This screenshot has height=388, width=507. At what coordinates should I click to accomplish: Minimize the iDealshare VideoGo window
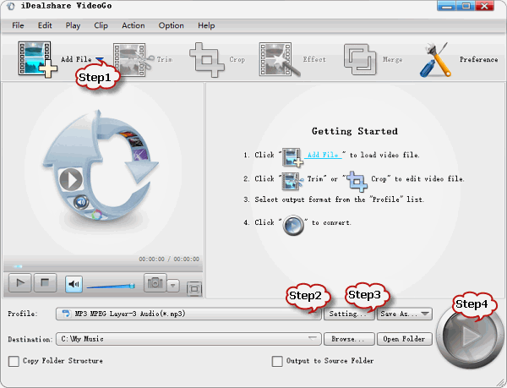point(447,6)
